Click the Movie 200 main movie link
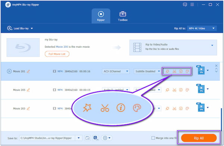Viewport: 224px width, 146px height. 62,47
